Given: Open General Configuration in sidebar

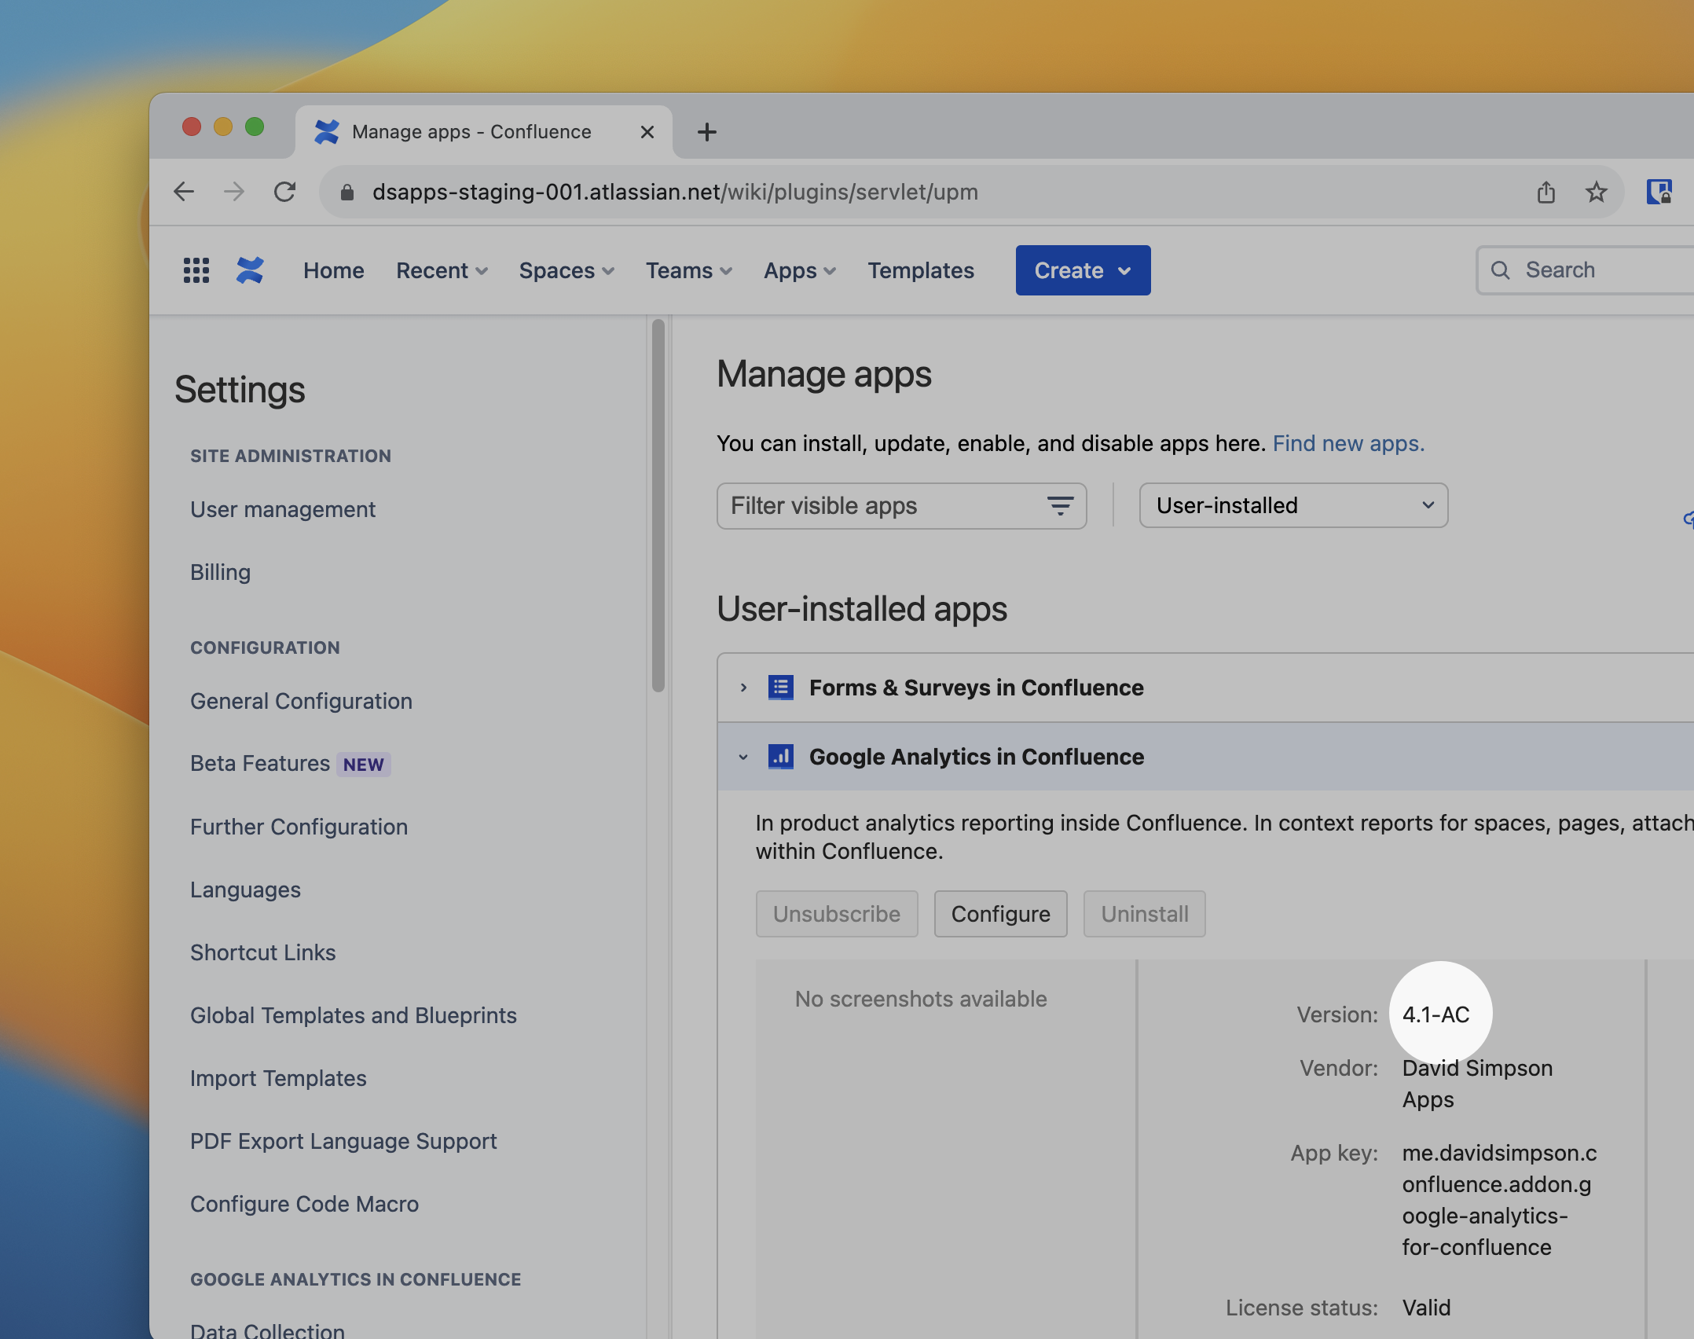Looking at the screenshot, I should pyautogui.click(x=301, y=701).
